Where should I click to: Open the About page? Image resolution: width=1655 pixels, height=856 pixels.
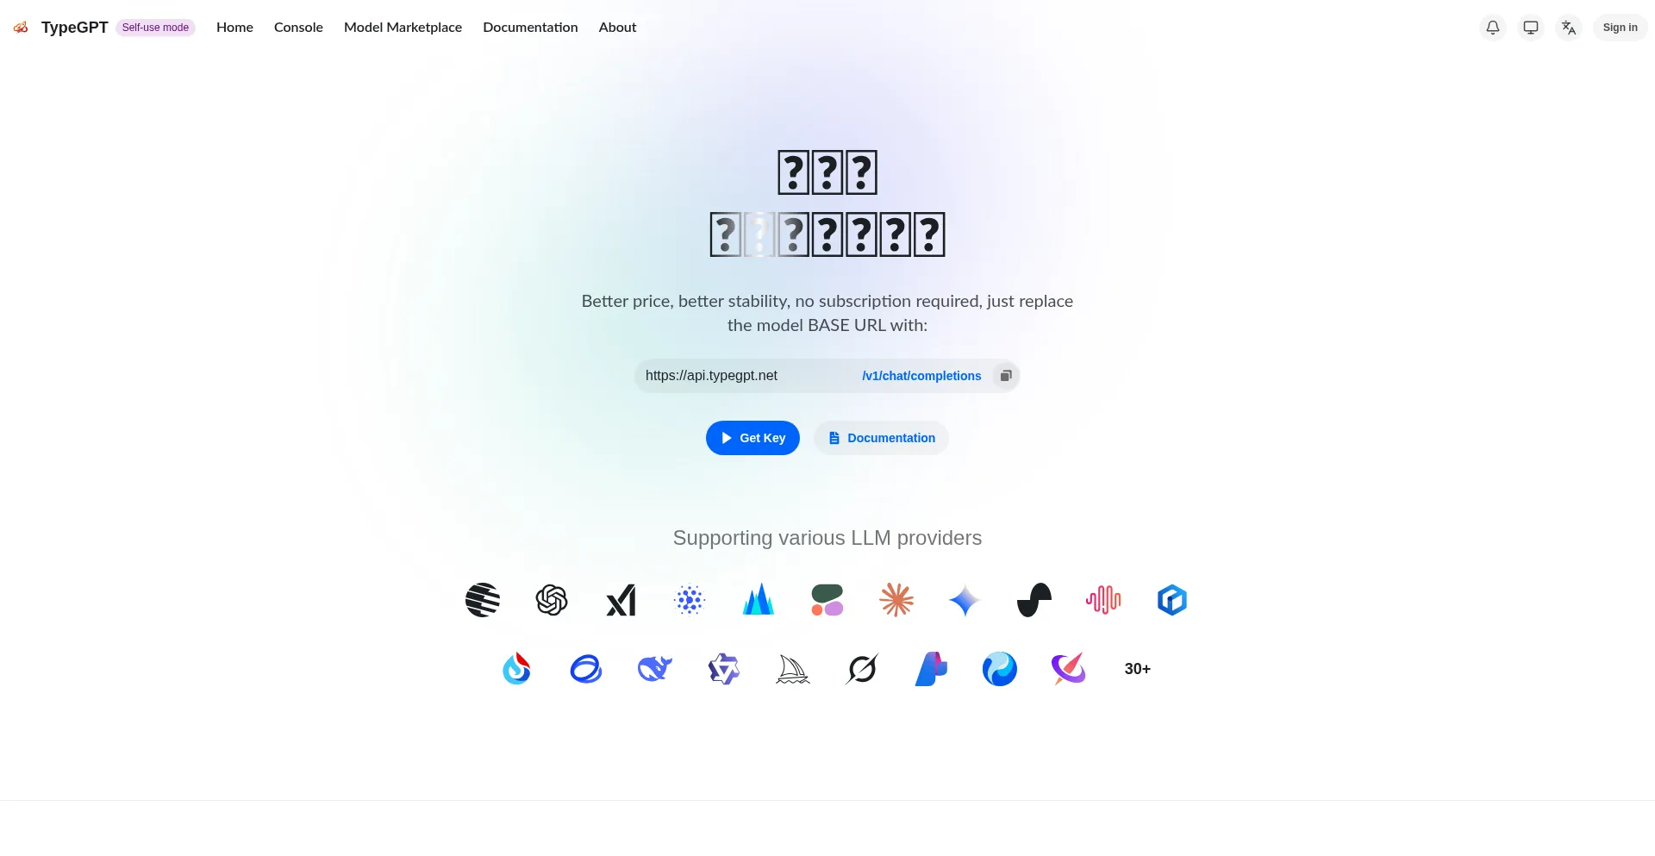pos(617,28)
